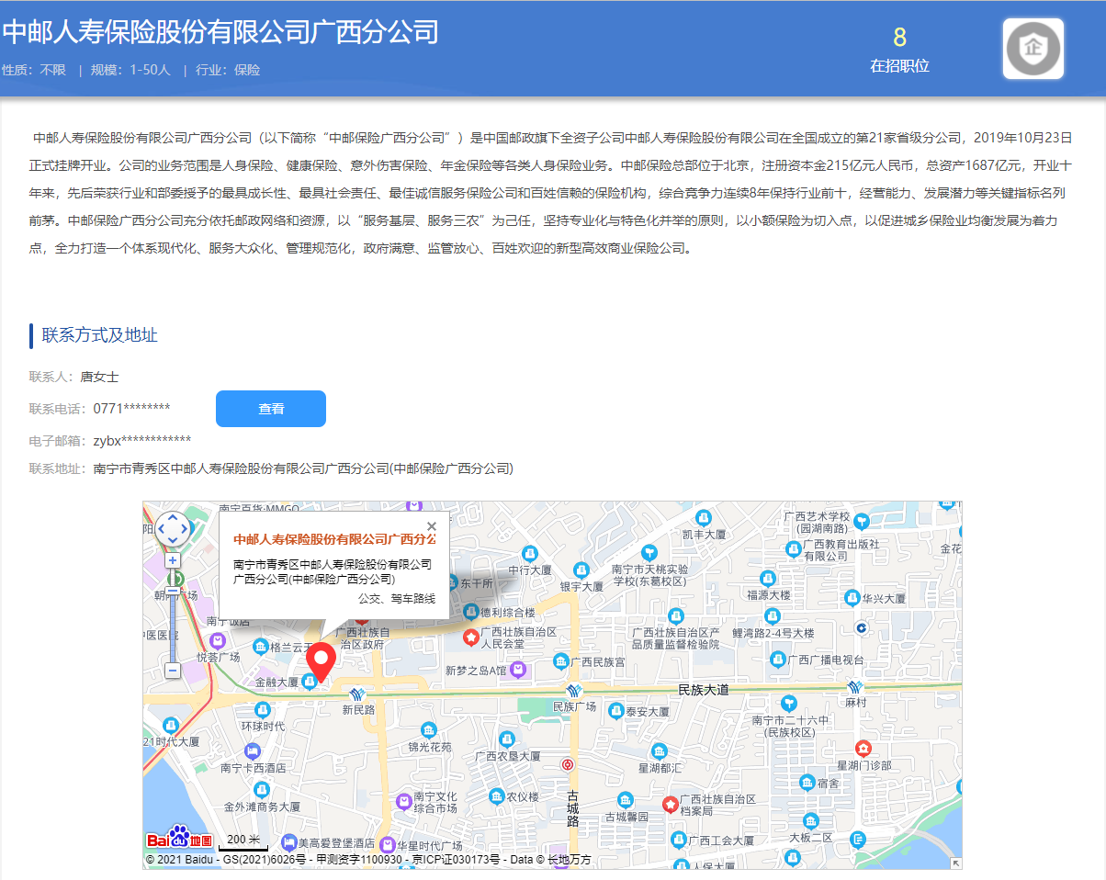Image resolution: width=1106 pixels, height=880 pixels.
Task: Click the map pan direction control
Action: 173,529
